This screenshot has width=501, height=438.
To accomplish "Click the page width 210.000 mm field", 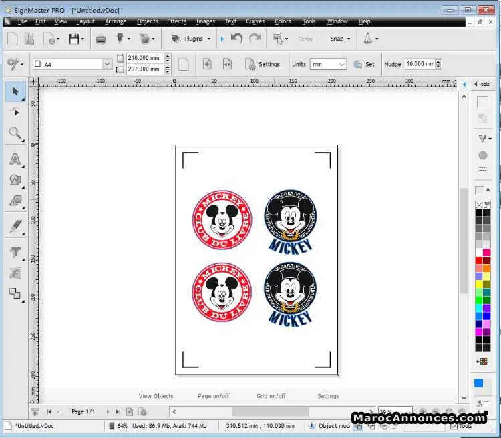I will (x=146, y=58).
